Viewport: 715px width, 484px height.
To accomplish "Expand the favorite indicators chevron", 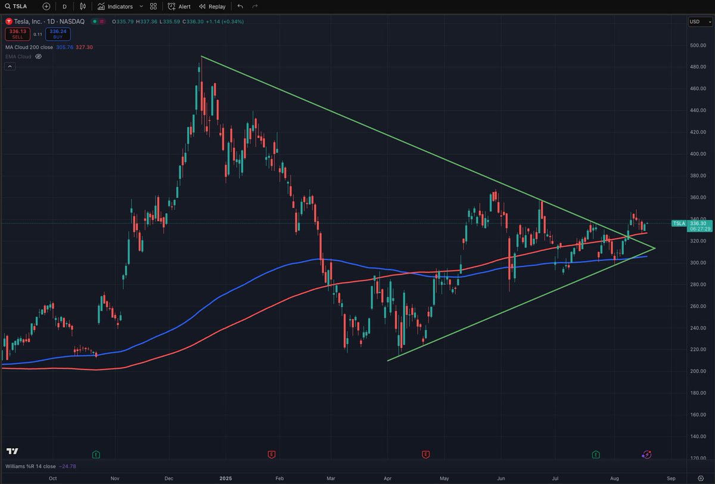I will click(141, 7).
